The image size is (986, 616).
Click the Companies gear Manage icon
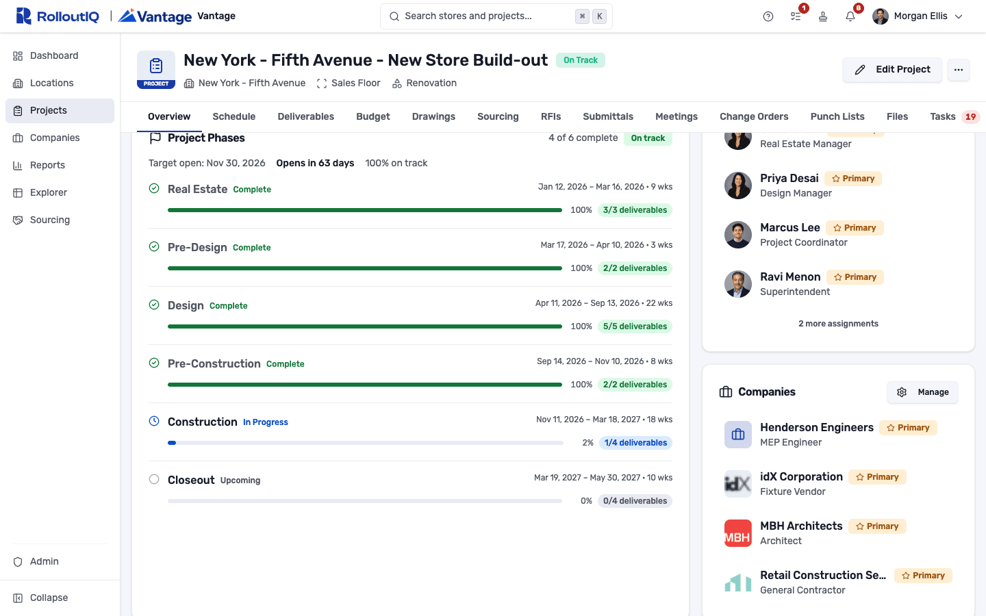(902, 392)
